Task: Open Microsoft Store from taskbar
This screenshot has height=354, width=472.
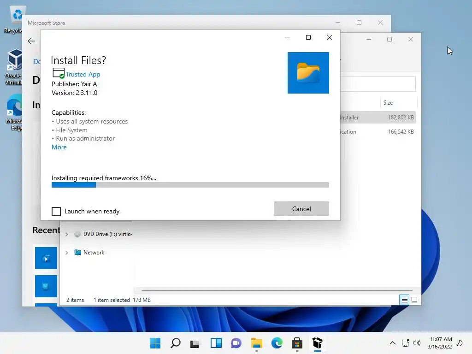Action: click(x=297, y=343)
